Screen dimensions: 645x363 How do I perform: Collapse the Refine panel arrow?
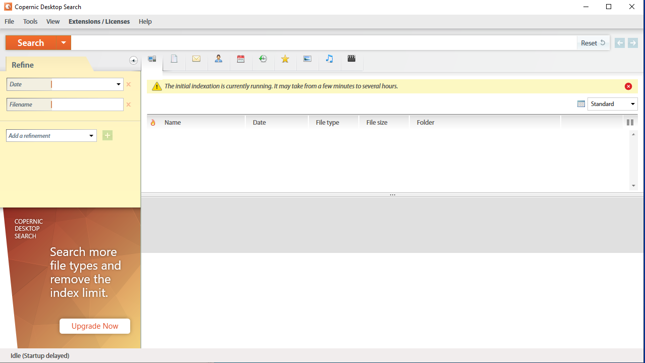(133, 61)
